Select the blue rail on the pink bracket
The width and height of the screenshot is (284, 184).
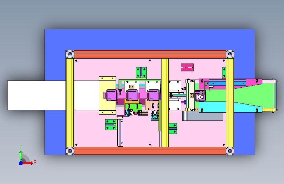[227, 83]
